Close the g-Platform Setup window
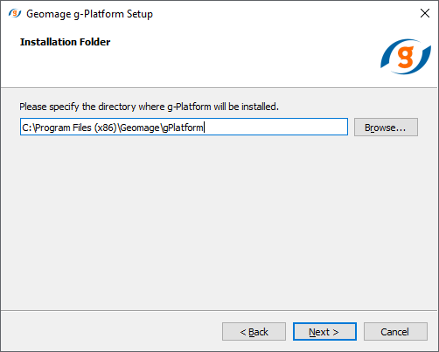 point(425,13)
